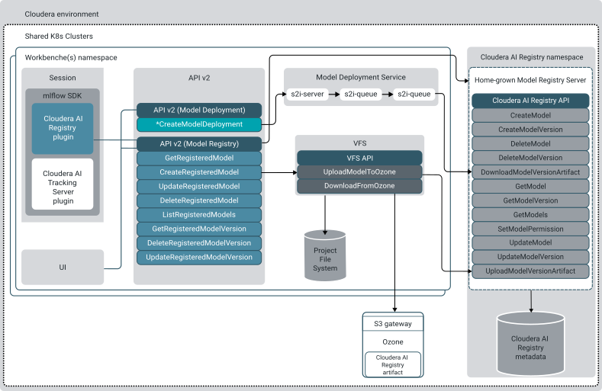Choose ListRegisteredModels in the API list
Viewport: 602px width, 391px height.
tap(198, 215)
